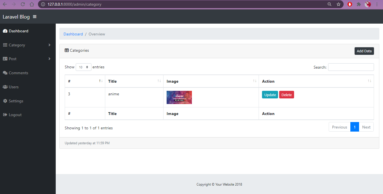Delete the anime category
Image resolution: width=383 pixels, height=194 pixels.
[x=286, y=95]
